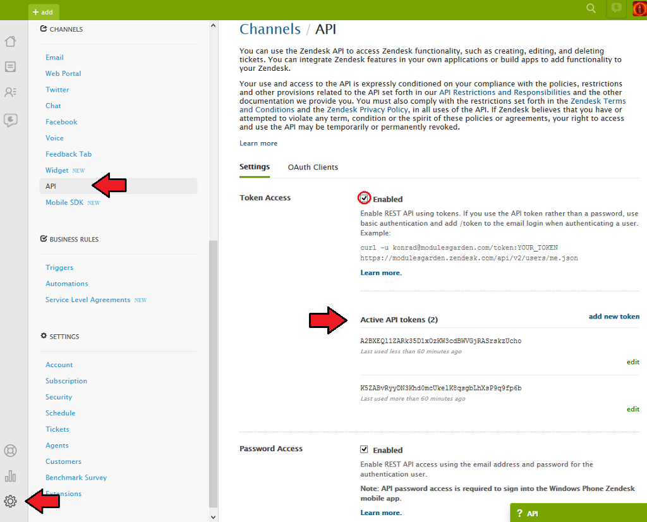Open the API help widget button
The width and height of the screenshot is (647, 522).
click(x=579, y=513)
